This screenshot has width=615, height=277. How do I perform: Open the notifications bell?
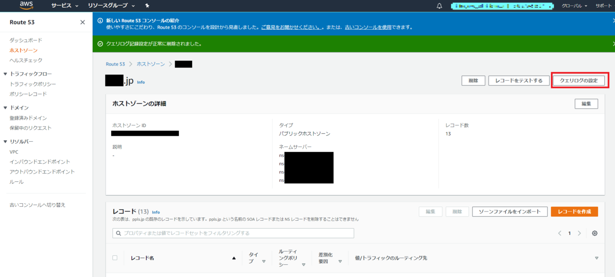click(x=439, y=6)
